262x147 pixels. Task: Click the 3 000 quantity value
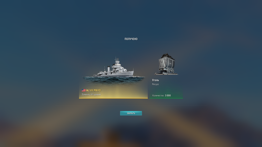pyautogui.click(x=168, y=95)
